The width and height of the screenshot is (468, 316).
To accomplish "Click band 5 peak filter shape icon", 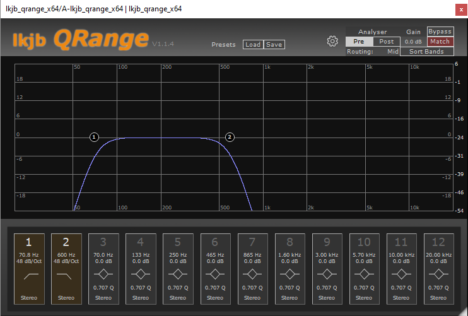I will coord(178,274).
